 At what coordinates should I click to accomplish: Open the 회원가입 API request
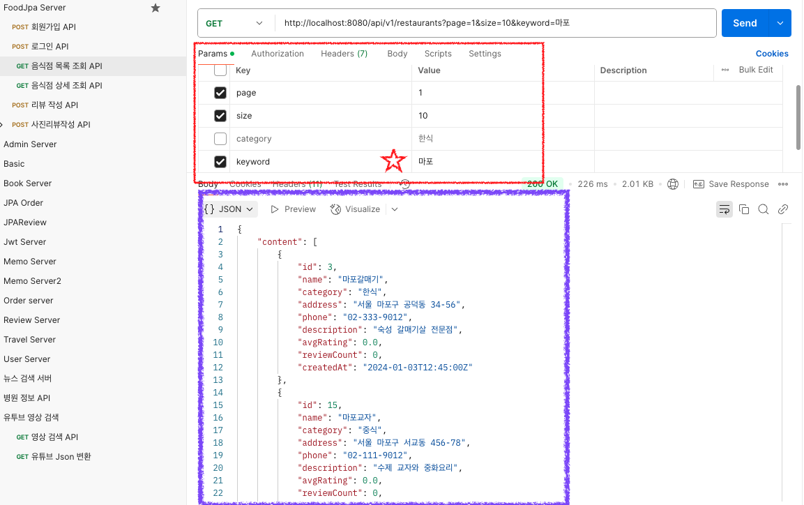pyautogui.click(x=53, y=27)
